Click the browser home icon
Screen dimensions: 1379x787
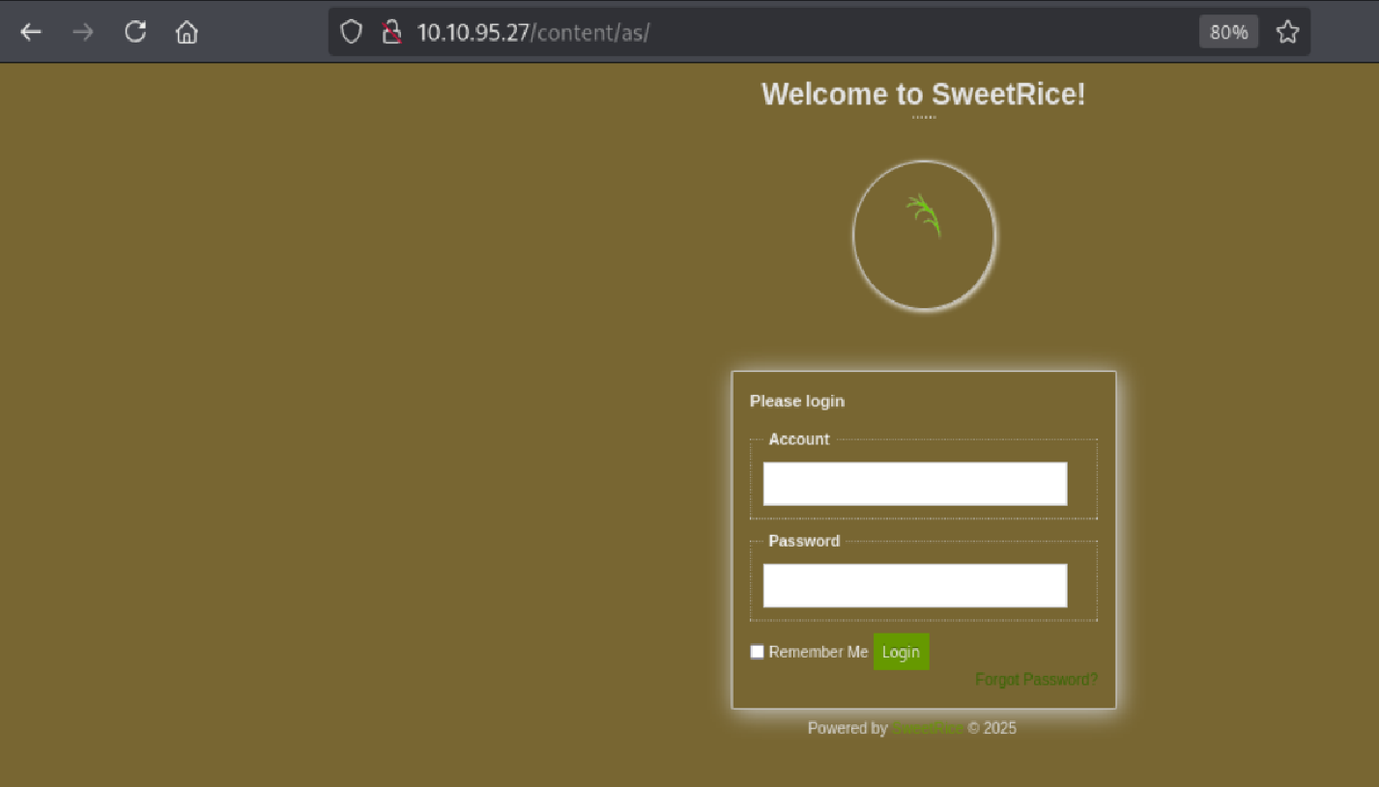click(187, 32)
